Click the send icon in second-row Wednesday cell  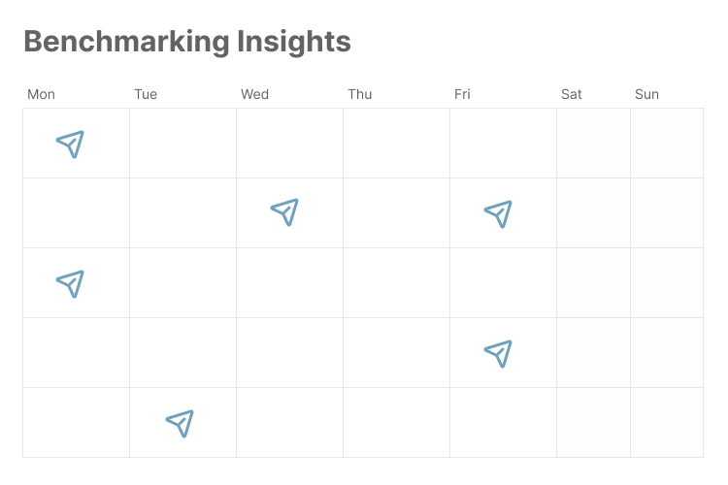click(284, 212)
